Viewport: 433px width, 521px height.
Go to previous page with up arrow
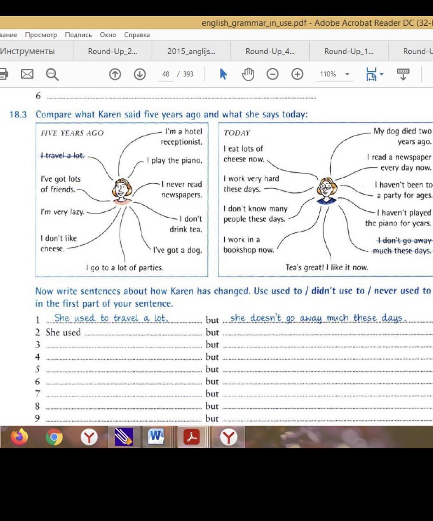[115, 74]
